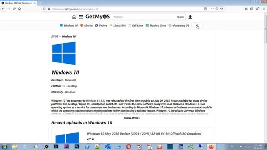Viewport: 267px width, 150px height.
Task: Follow the Windows 8 / 8.1 link
Action: tap(95, 101)
